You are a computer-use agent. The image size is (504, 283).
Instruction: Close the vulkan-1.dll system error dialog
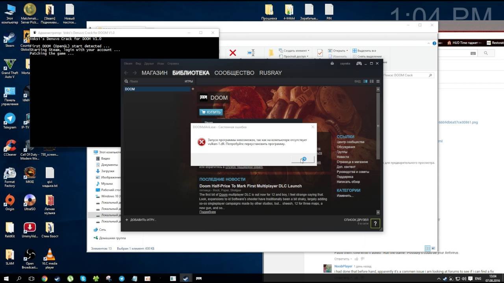click(313, 127)
